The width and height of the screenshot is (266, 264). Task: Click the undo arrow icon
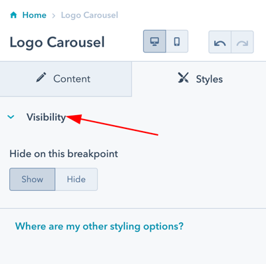tap(220, 42)
